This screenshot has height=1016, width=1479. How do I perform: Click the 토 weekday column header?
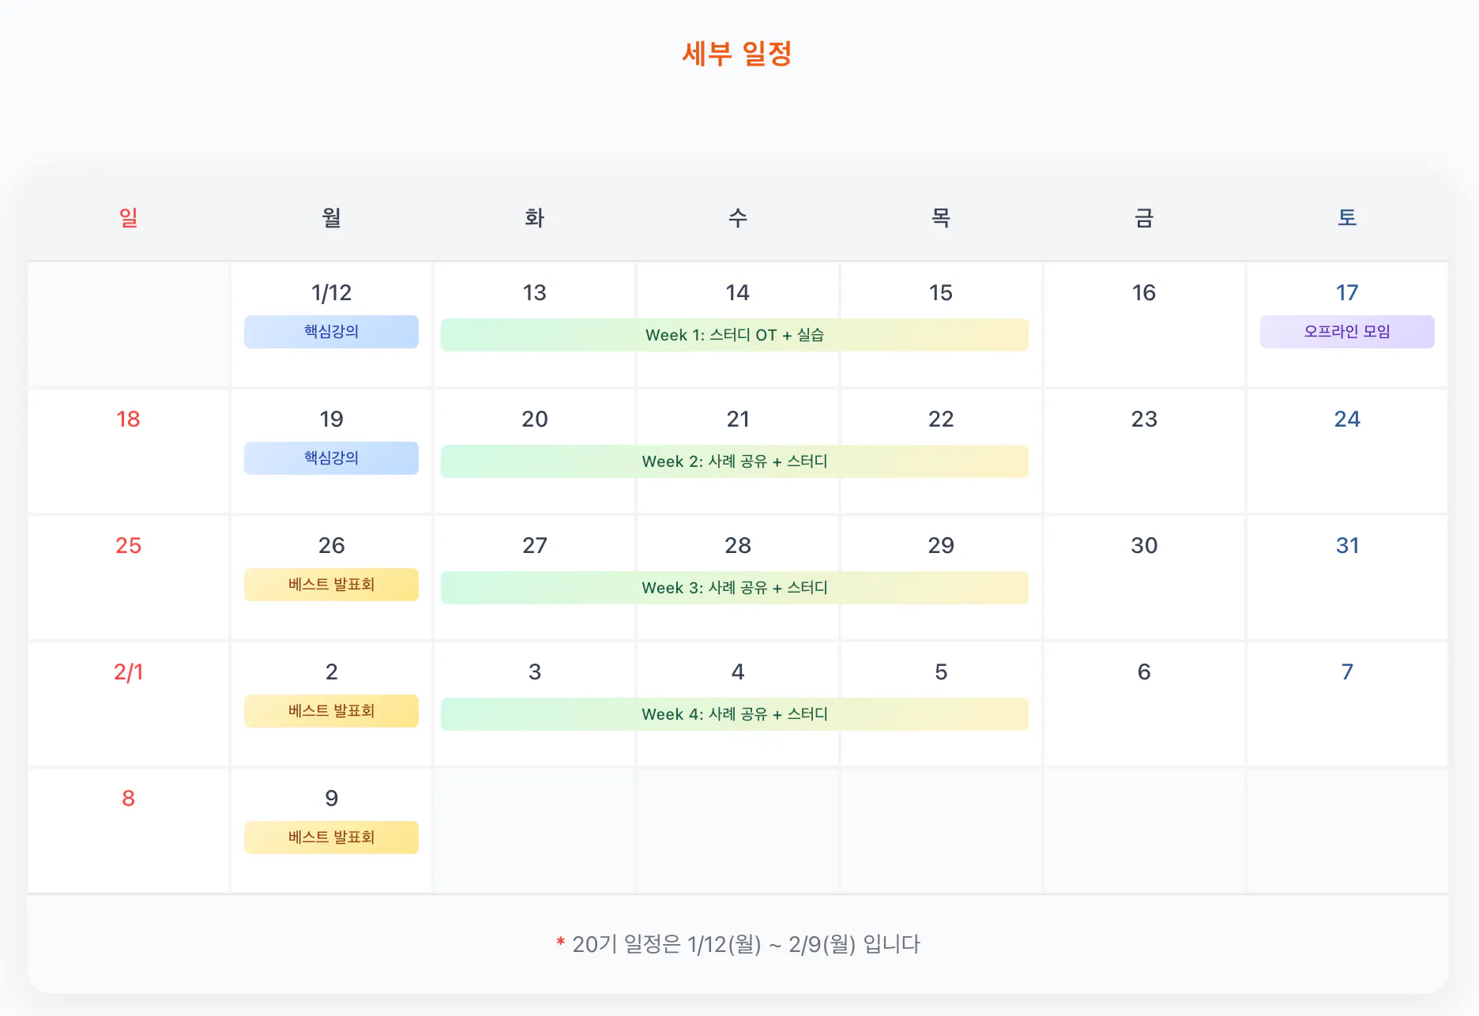click(x=1346, y=218)
